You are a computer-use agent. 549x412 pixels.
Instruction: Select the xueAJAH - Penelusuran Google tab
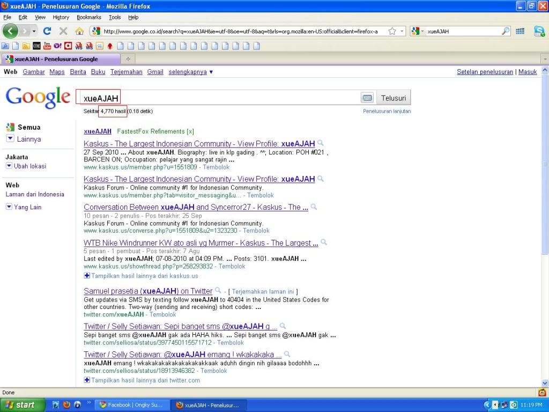pos(60,59)
